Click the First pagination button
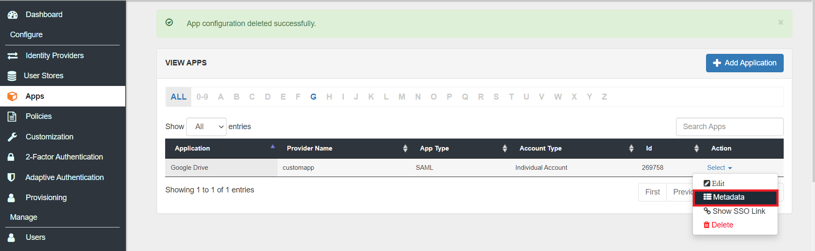The width and height of the screenshot is (815, 251). click(x=652, y=192)
